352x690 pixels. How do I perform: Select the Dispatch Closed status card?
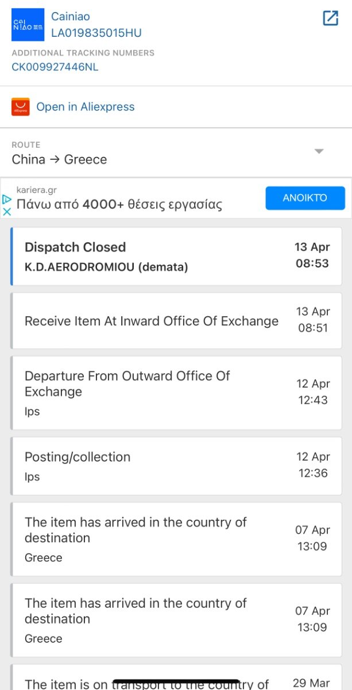[x=176, y=256]
